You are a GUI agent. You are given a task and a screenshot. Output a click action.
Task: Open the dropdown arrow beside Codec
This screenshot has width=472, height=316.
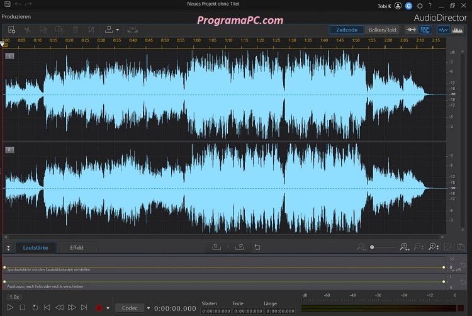click(x=149, y=308)
